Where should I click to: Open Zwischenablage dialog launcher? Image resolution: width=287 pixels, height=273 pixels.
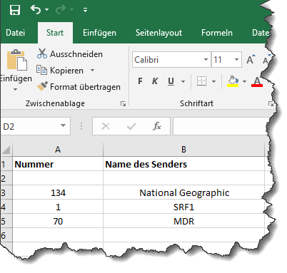point(123,103)
